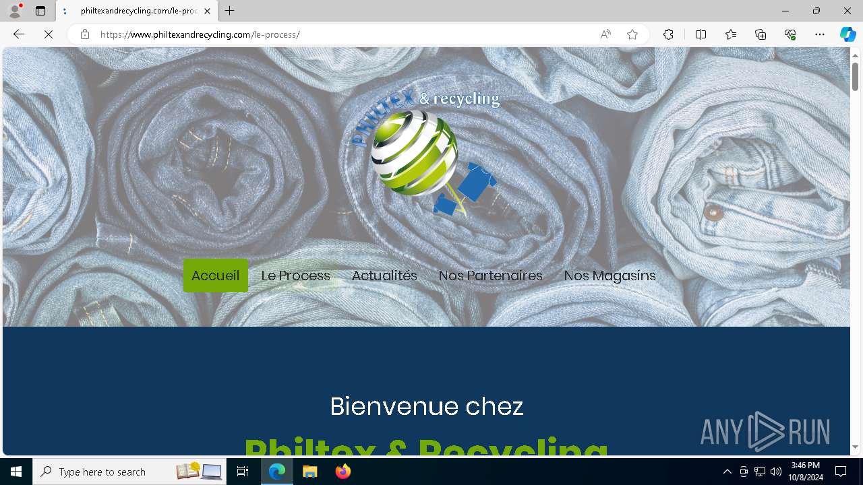The height and width of the screenshot is (485, 863).
Task: Go back to the previous page
Action: [x=19, y=34]
